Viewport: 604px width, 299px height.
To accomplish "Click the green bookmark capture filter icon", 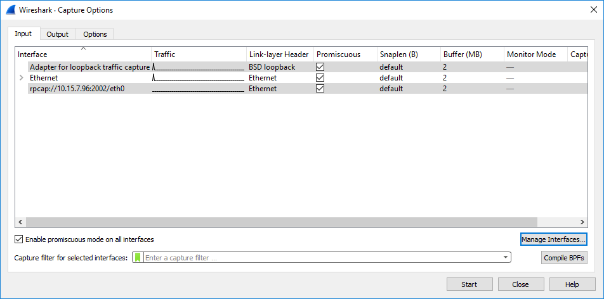I will 138,258.
